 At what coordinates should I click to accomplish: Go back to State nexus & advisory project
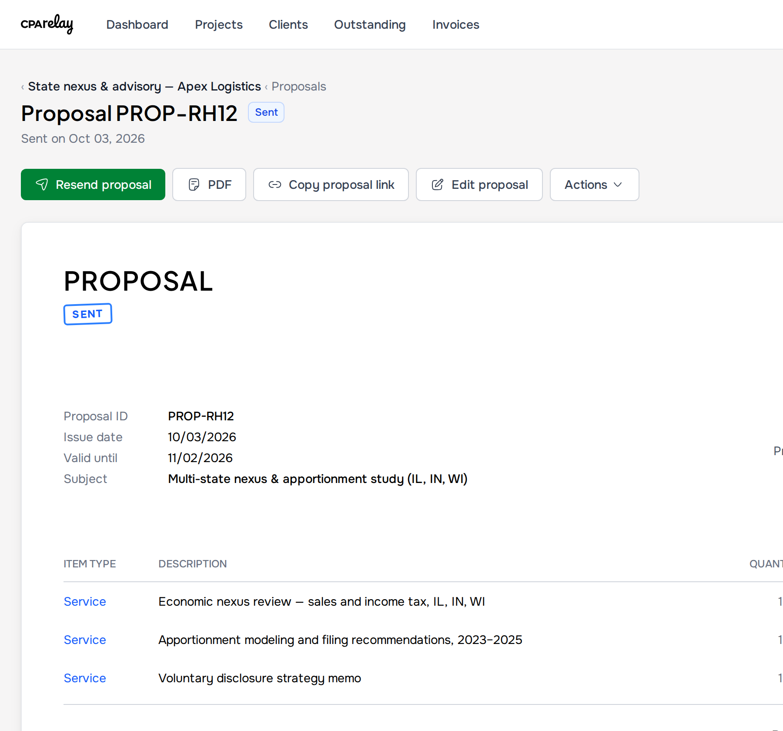coord(144,87)
